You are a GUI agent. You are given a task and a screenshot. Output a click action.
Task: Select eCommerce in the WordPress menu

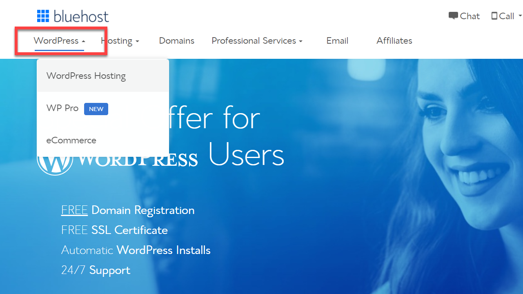103,140
